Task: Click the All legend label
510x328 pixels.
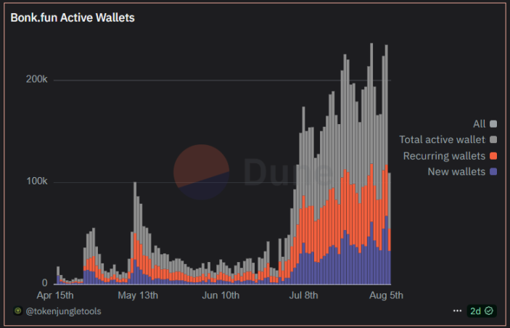Action: tap(479, 124)
